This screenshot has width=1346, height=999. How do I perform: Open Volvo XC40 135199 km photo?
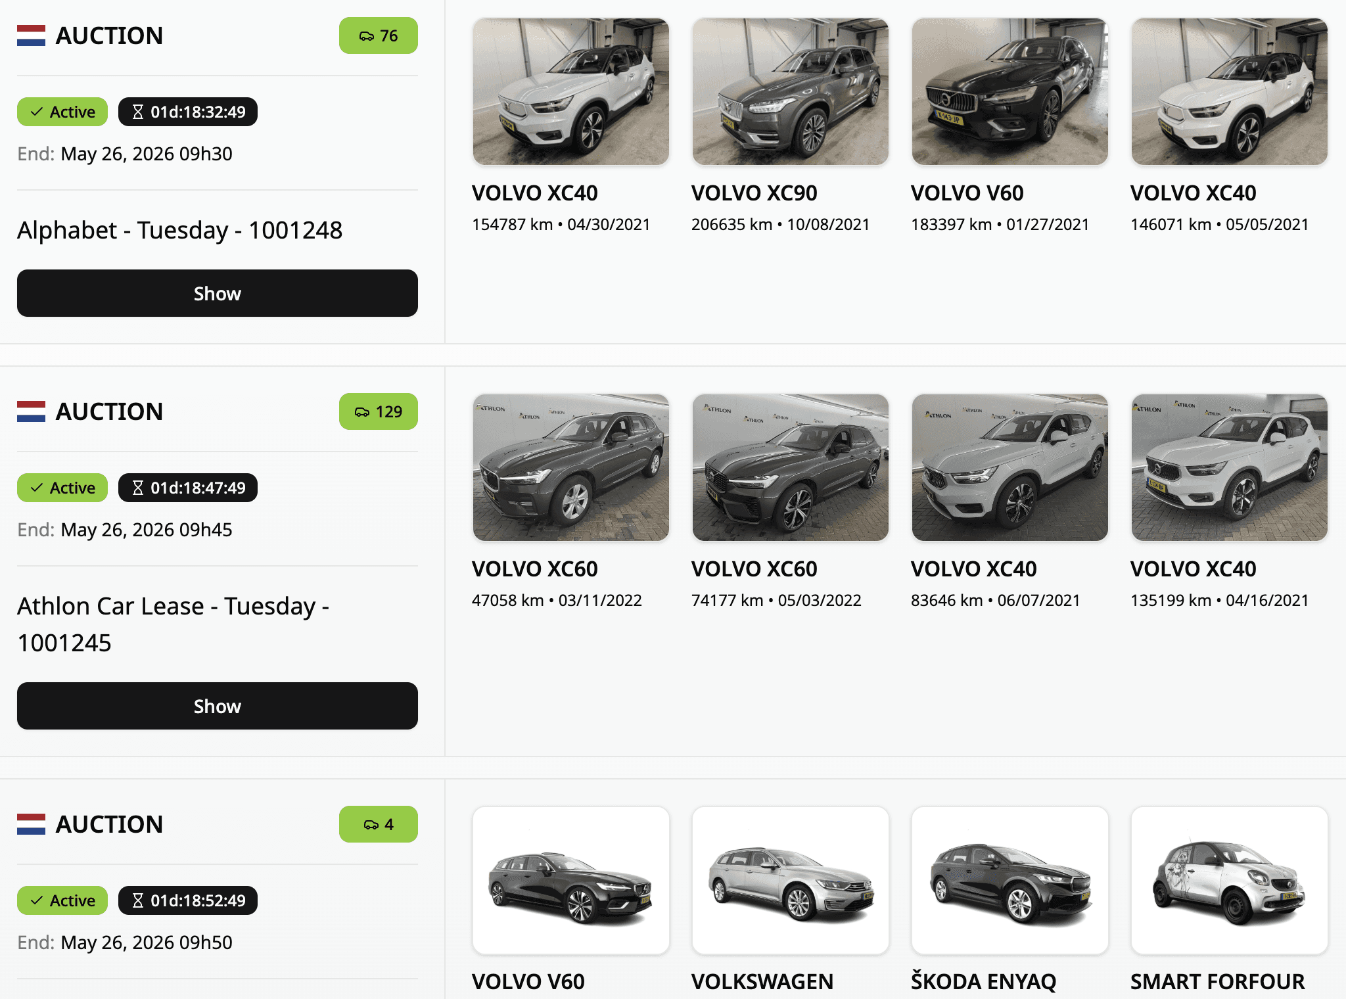coord(1230,467)
